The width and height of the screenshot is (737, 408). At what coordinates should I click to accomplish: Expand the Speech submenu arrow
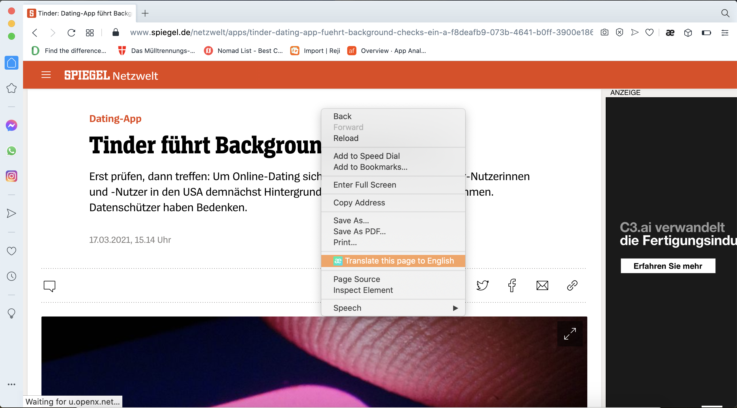pos(455,308)
